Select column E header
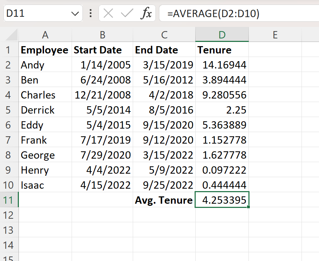 tap(275, 35)
